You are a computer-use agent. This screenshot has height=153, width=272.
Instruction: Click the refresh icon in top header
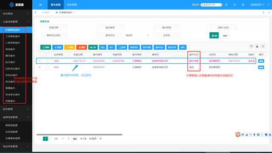(x=227, y=5)
